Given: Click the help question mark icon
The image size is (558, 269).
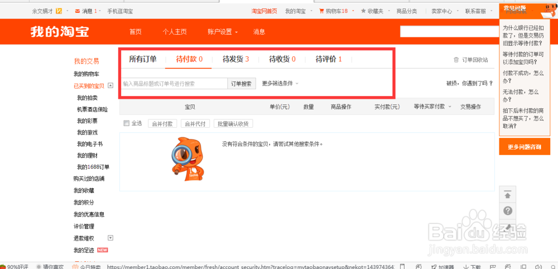Looking at the screenshot, I should [508, 210].
